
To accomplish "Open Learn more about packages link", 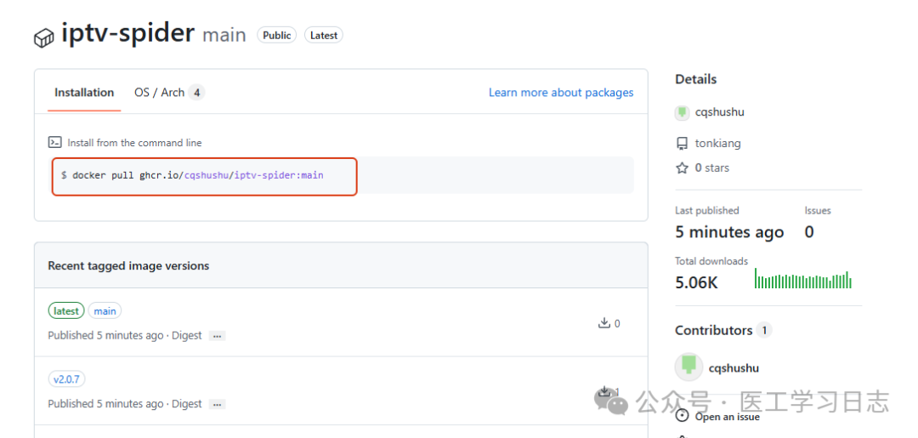I will [561, 93].
